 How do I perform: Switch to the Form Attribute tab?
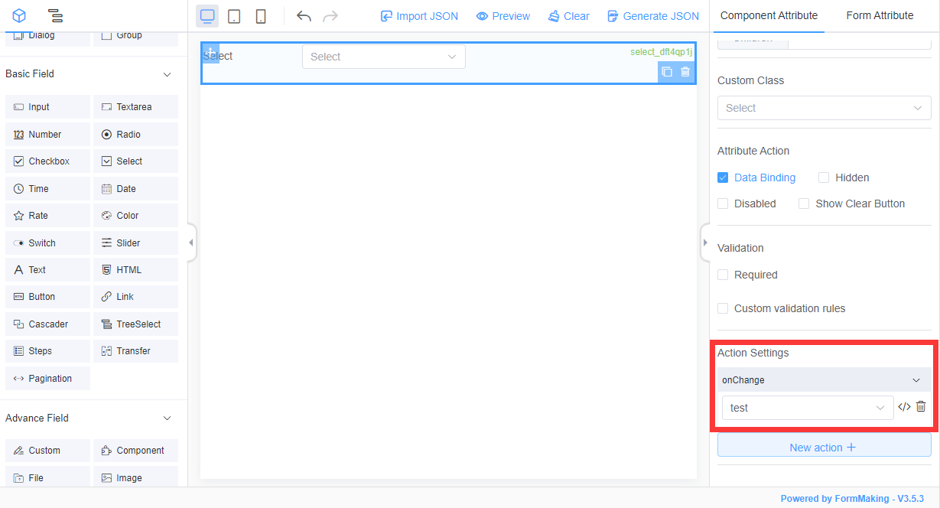(x=880, y=15)
